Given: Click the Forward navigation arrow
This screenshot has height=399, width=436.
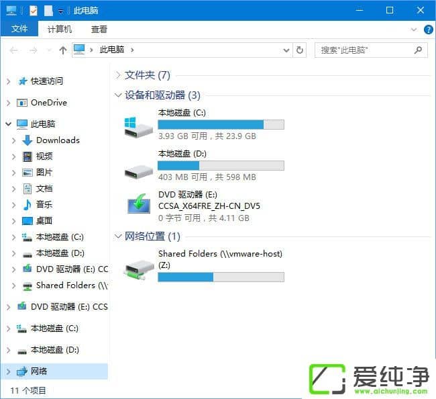Looking at the screenshot, I should tap(34, 50).
